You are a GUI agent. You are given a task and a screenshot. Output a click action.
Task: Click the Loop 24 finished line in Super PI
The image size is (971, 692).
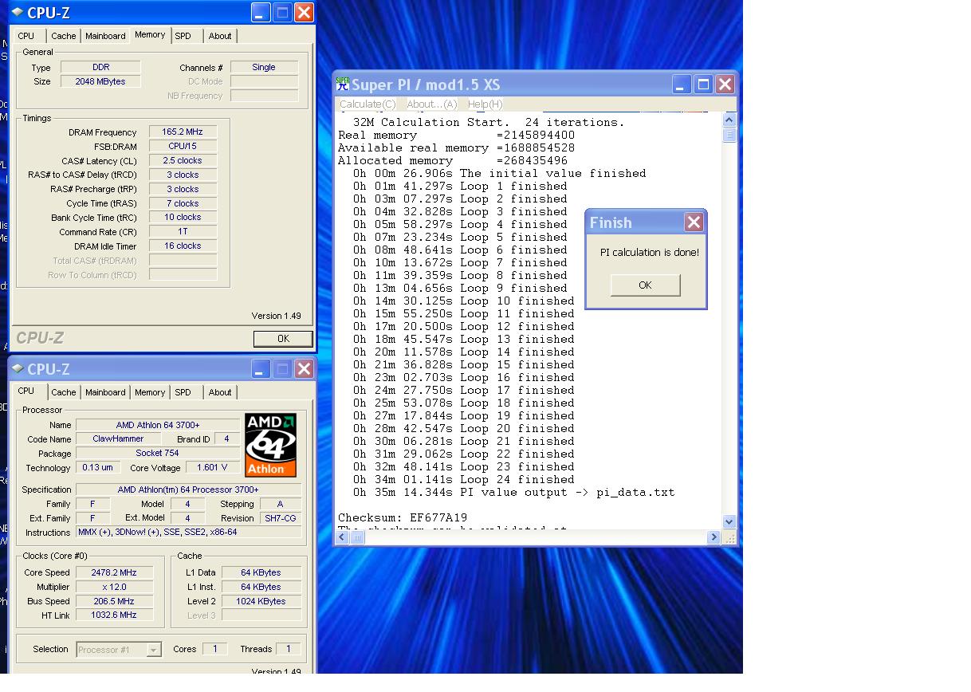click(464, 480)
